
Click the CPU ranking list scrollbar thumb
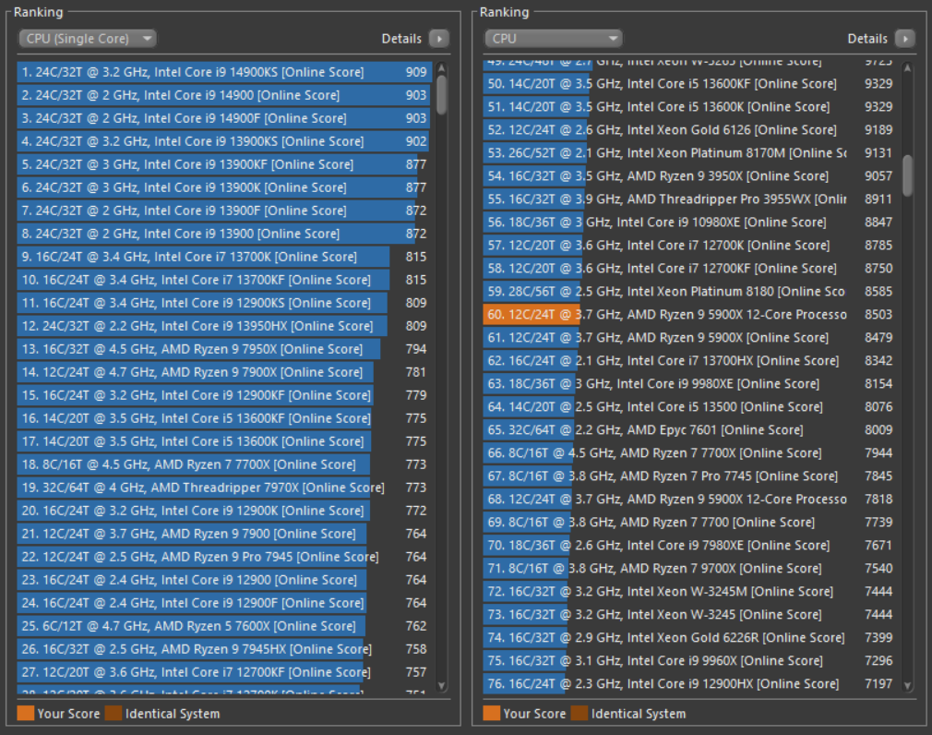click(908, 175)
